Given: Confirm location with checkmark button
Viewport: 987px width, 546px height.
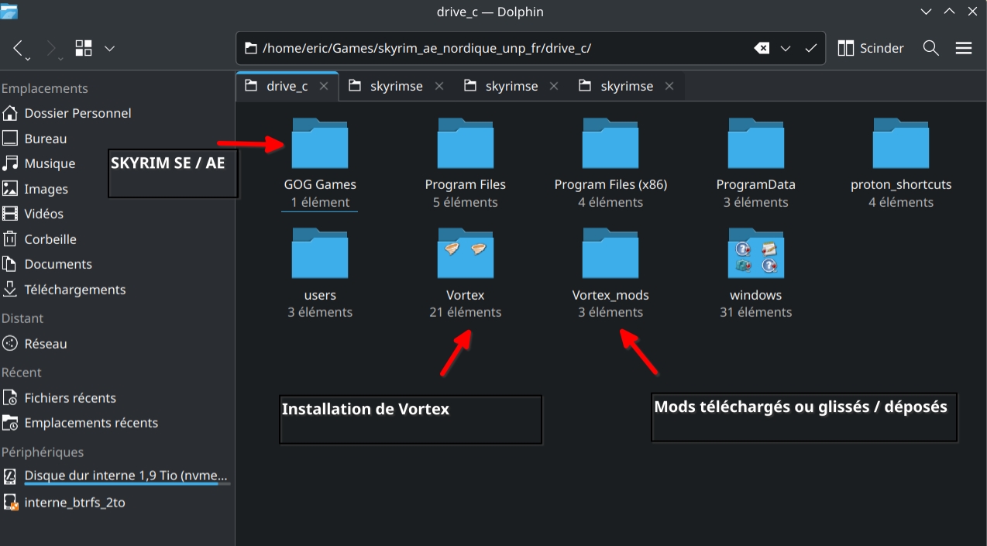Looking at the screenshot, I should (x=810, y=48).
